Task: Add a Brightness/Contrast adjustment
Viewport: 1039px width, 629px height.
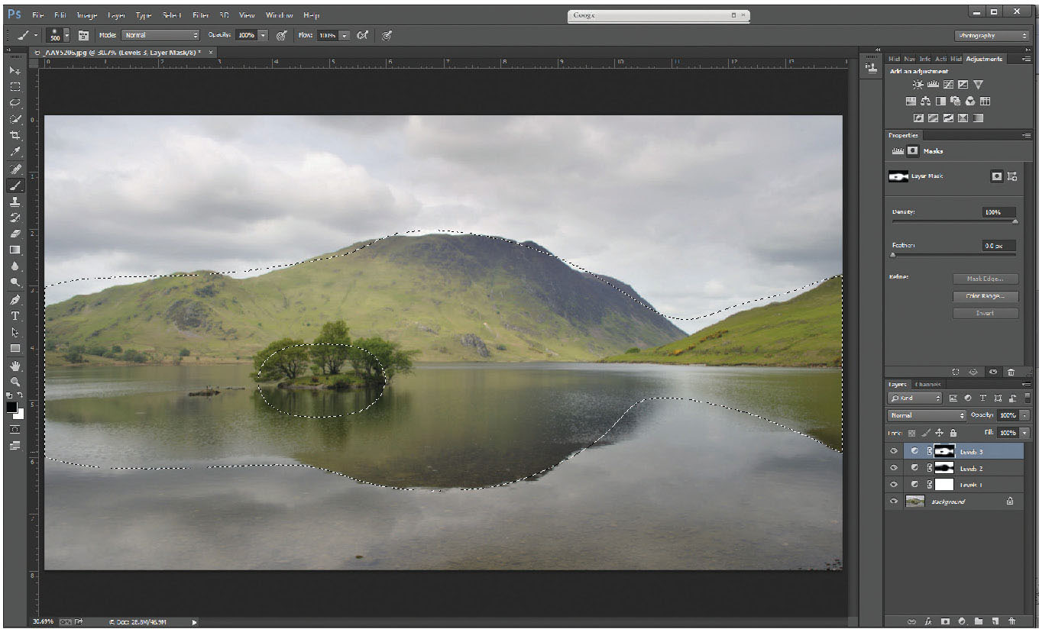Action: [x=918, y=85]
